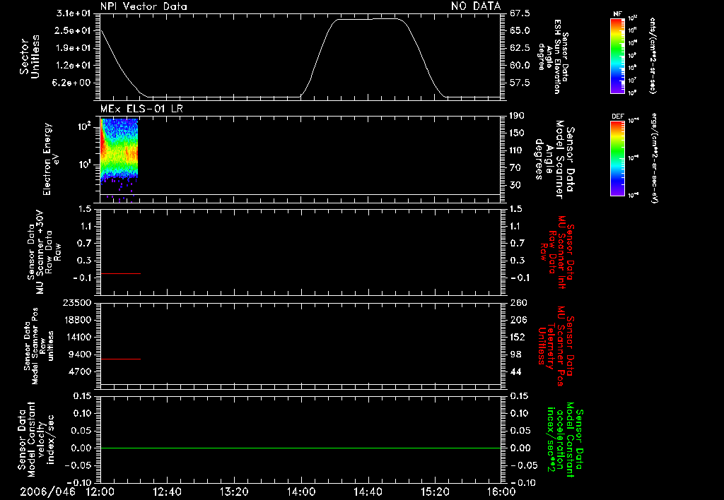Click the white sun elevation angle curve plateau
The image size is (724, 500).
[x=369, y=19]
